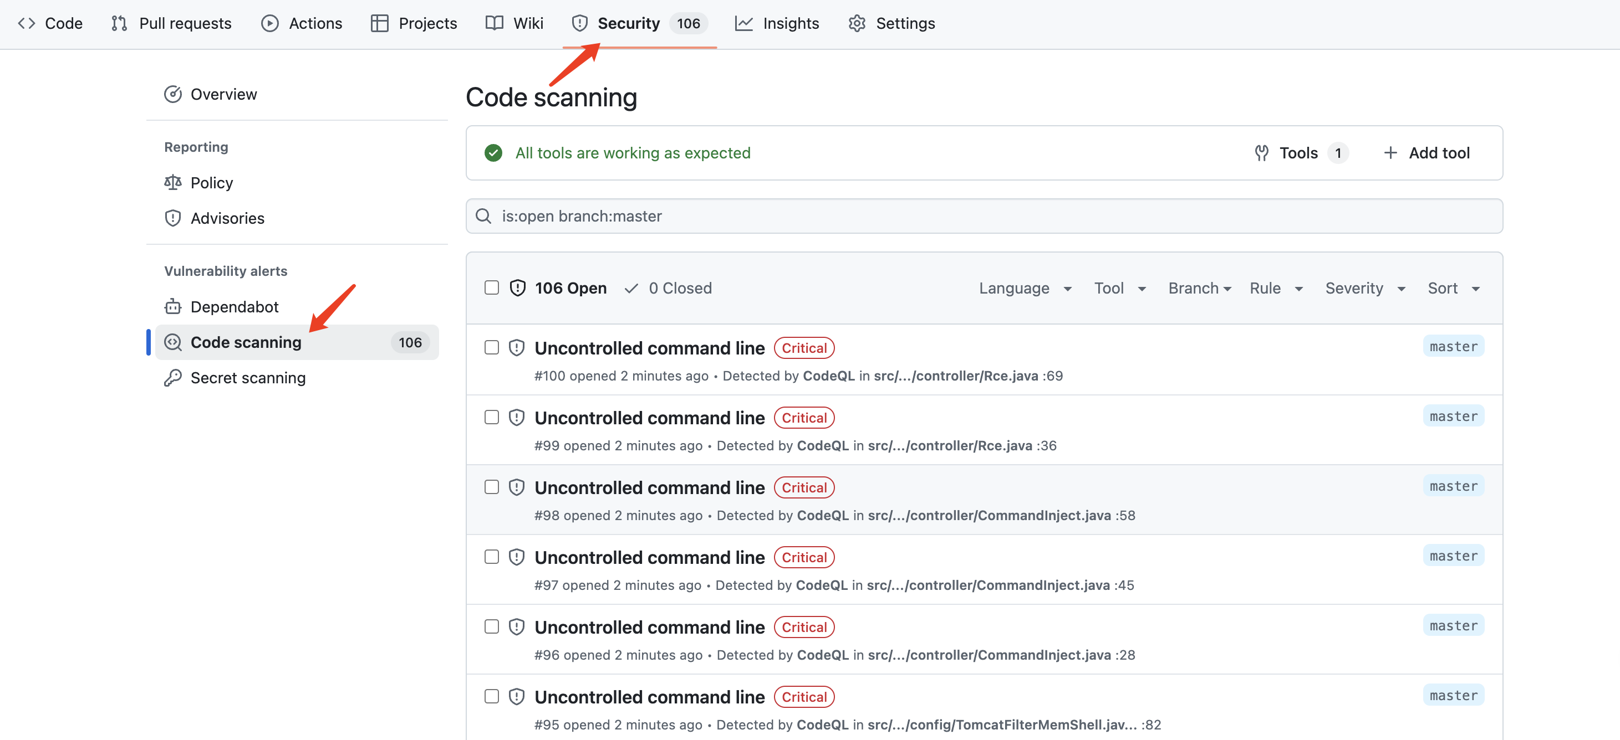Click the Dependabot robot icon in sidebar
Screen dimensions: 1620x740
pyautogui.click(x=172, y=306)
